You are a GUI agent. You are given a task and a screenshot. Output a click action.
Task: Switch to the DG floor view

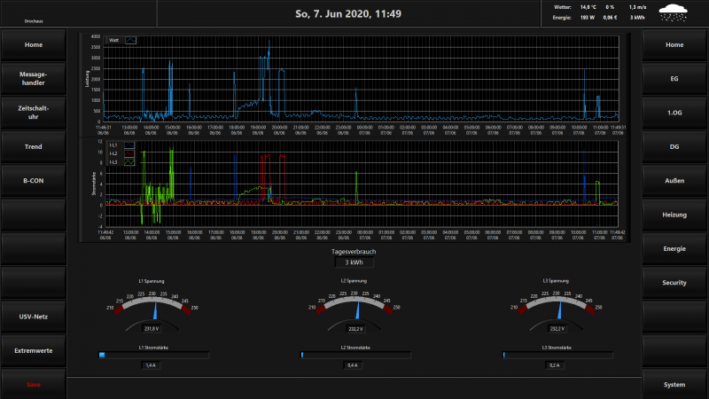coord(674,146)
